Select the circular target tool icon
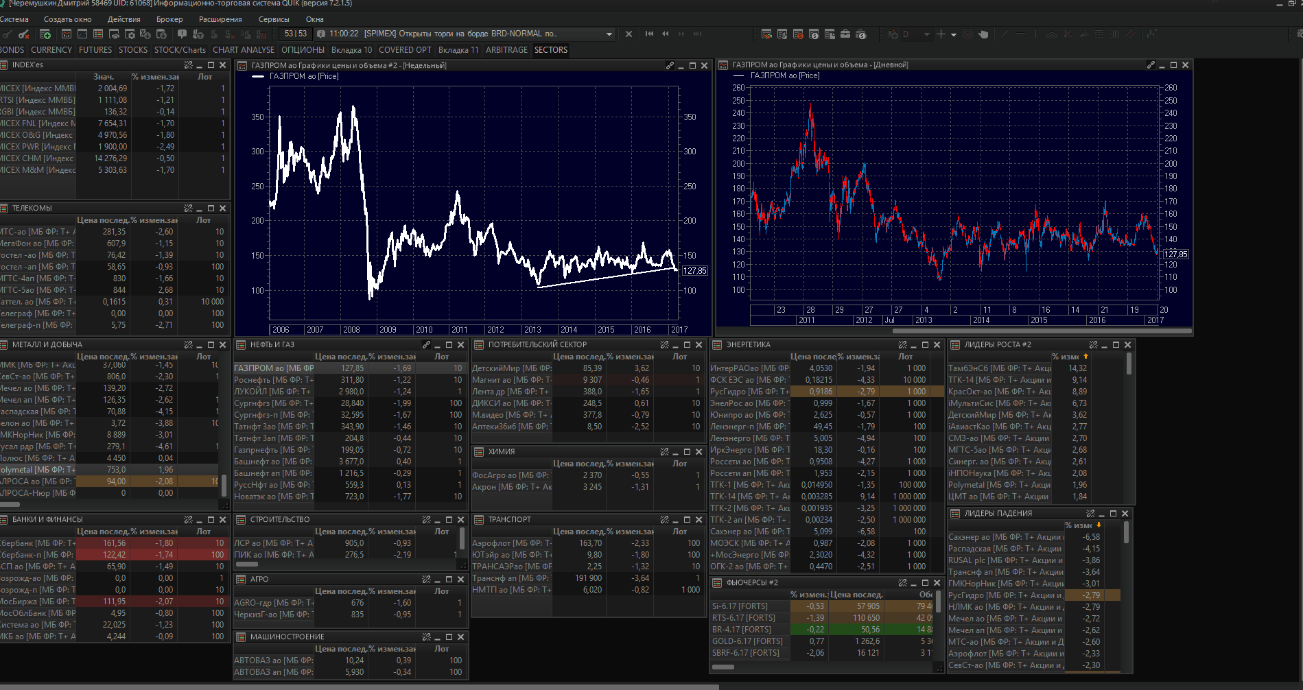Image resolution: width=1303 pixels, height=690 pixels. coord(967,34)
